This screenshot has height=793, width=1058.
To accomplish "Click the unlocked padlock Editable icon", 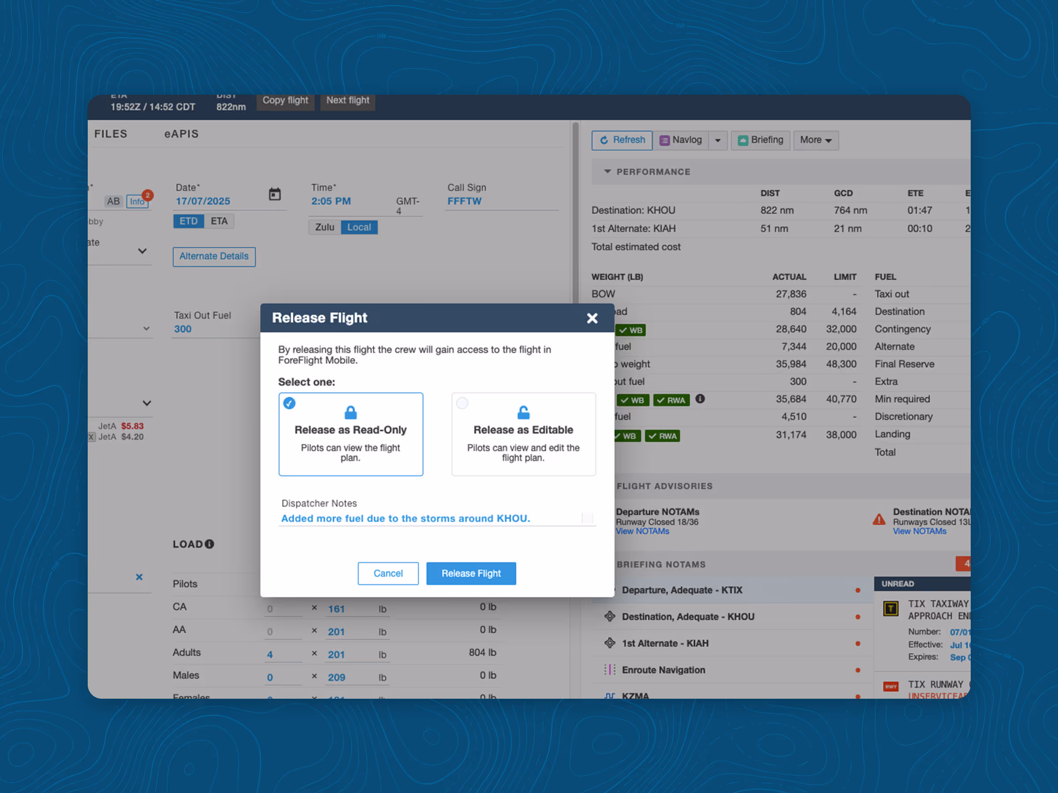I will click(523, 412).
